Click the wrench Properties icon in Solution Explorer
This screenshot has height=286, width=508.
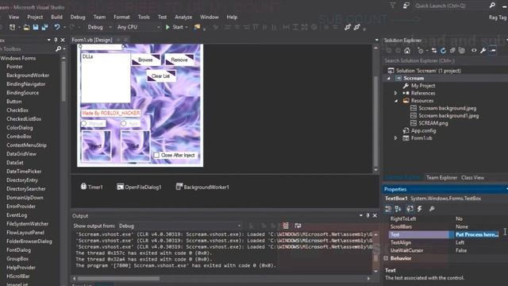(483, 51)
